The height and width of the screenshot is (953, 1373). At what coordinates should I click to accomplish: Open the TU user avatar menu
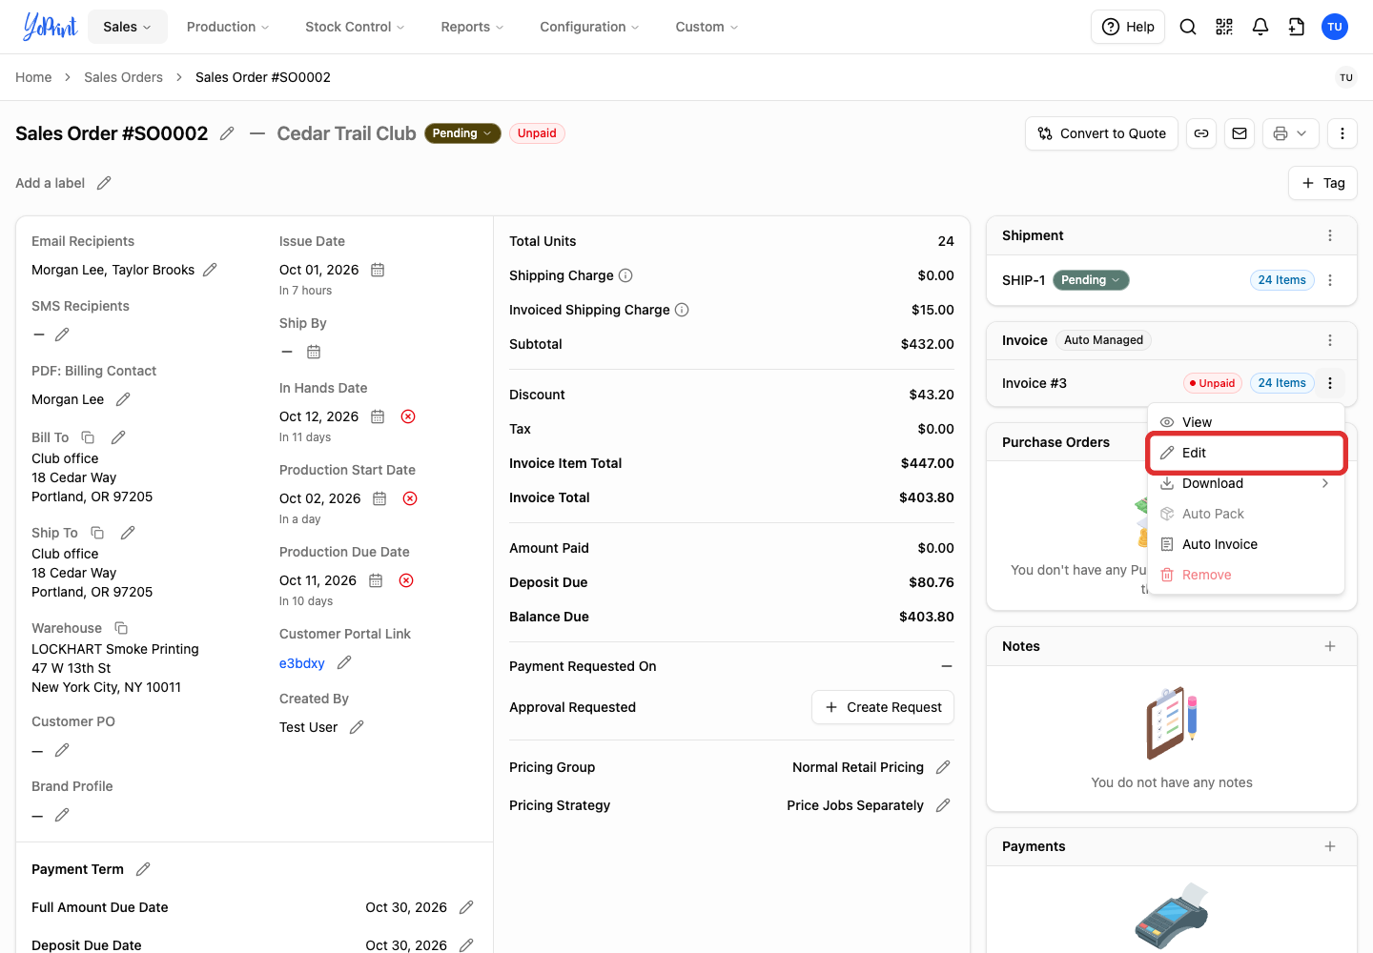click(1335, 27)
